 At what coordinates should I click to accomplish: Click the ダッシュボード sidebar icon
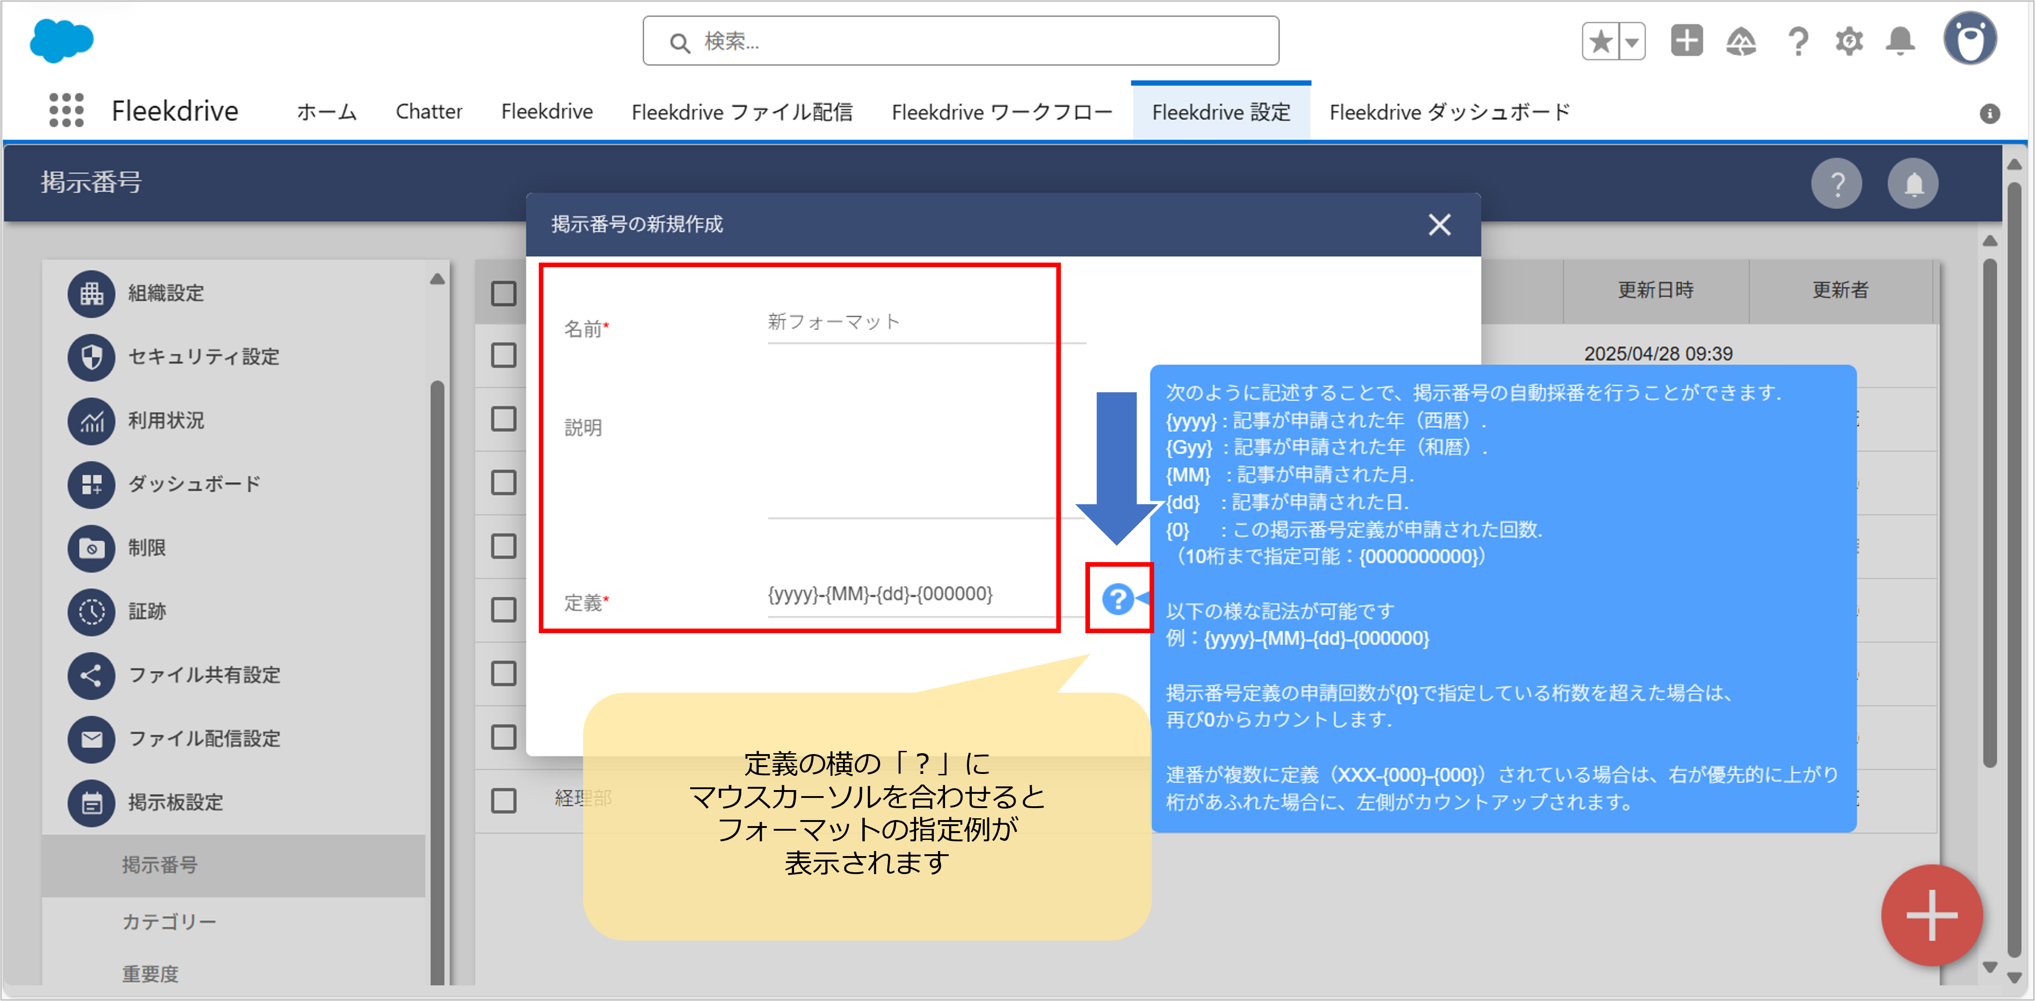[x=91, y=484]
